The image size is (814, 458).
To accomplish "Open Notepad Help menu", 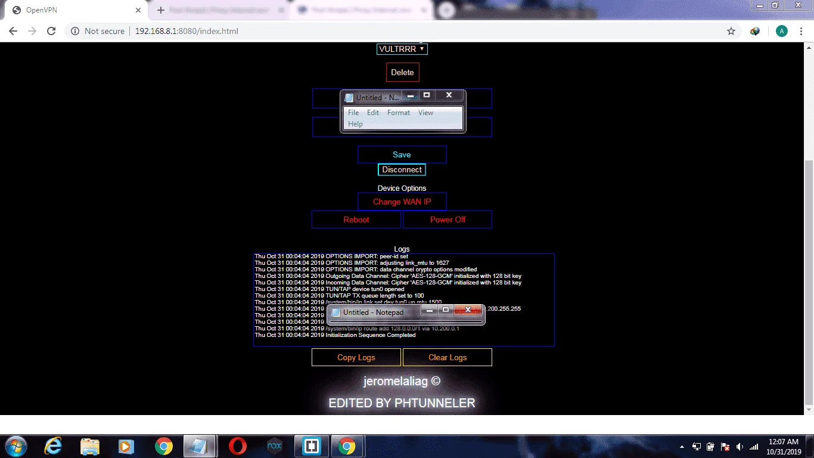I will click(x=355, y=124).
